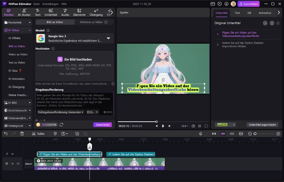Open the text insert dropdown in timeline toolbar
Image resolution: width=284 pixels, height=182 pixels.
(65, 134)
